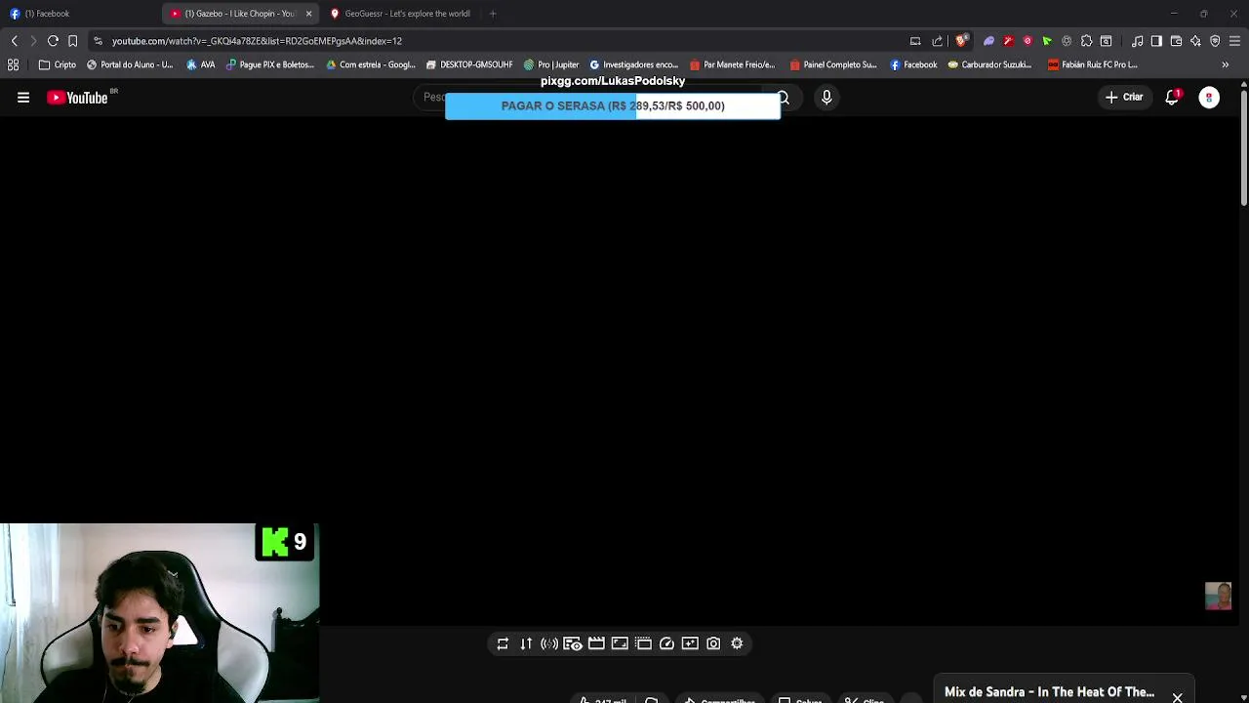Take a screenshot with the camera icon

[713, 643]
